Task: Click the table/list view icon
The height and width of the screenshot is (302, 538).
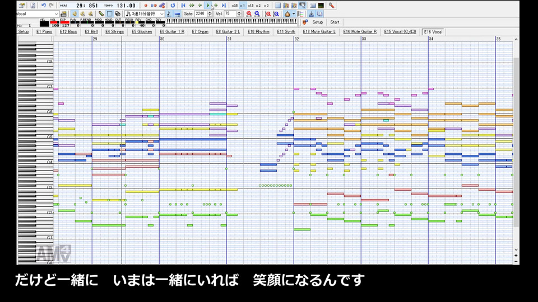Action: pyautogui.click(x=313, y=6)
